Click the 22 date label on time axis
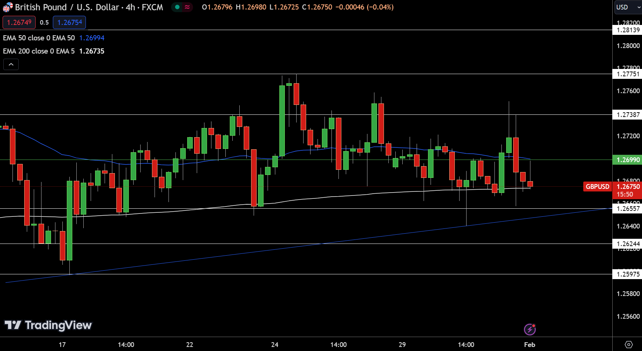 coord(189,345)
